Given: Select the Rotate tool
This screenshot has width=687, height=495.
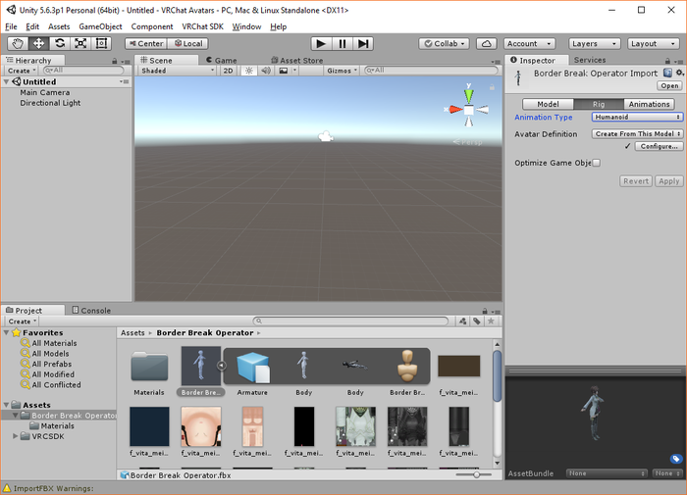Looking at the screenshot, I should click(60, 43).
